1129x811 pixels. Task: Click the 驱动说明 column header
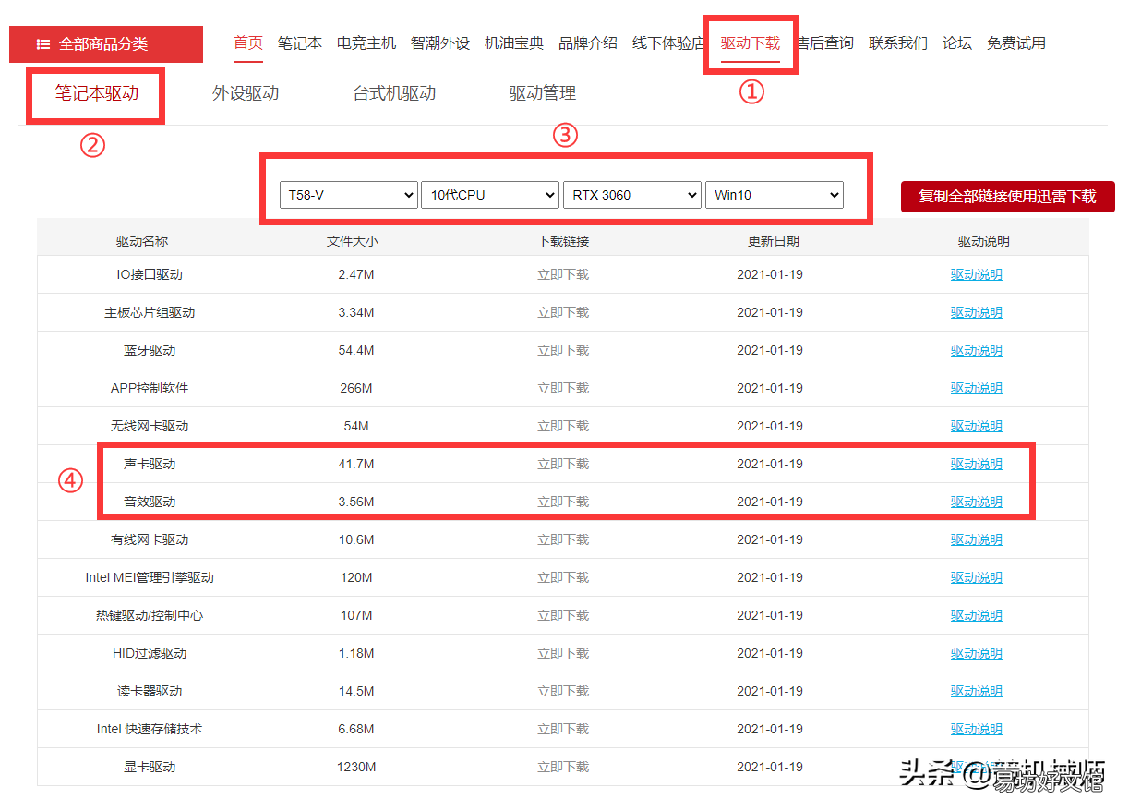(x=984, y=241)
